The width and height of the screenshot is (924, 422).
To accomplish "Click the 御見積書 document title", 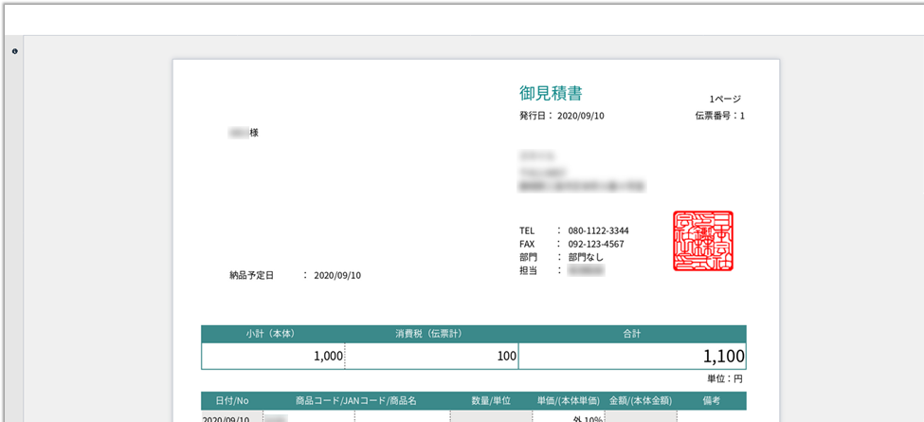I will coord(551,93).
